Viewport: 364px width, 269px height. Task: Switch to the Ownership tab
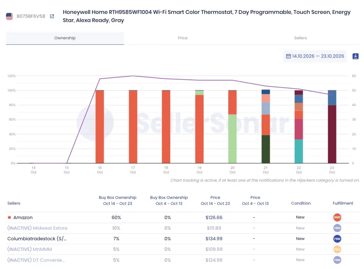(x=65, y=38)
